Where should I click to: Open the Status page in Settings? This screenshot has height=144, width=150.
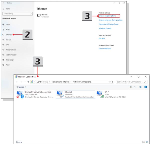[6, 25]
